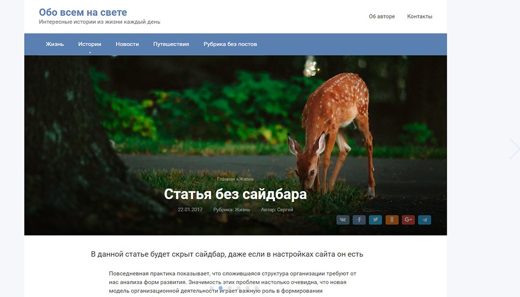520x297 pixels.
Task: Share the article on VK
Action: click(x=343, y=219)
